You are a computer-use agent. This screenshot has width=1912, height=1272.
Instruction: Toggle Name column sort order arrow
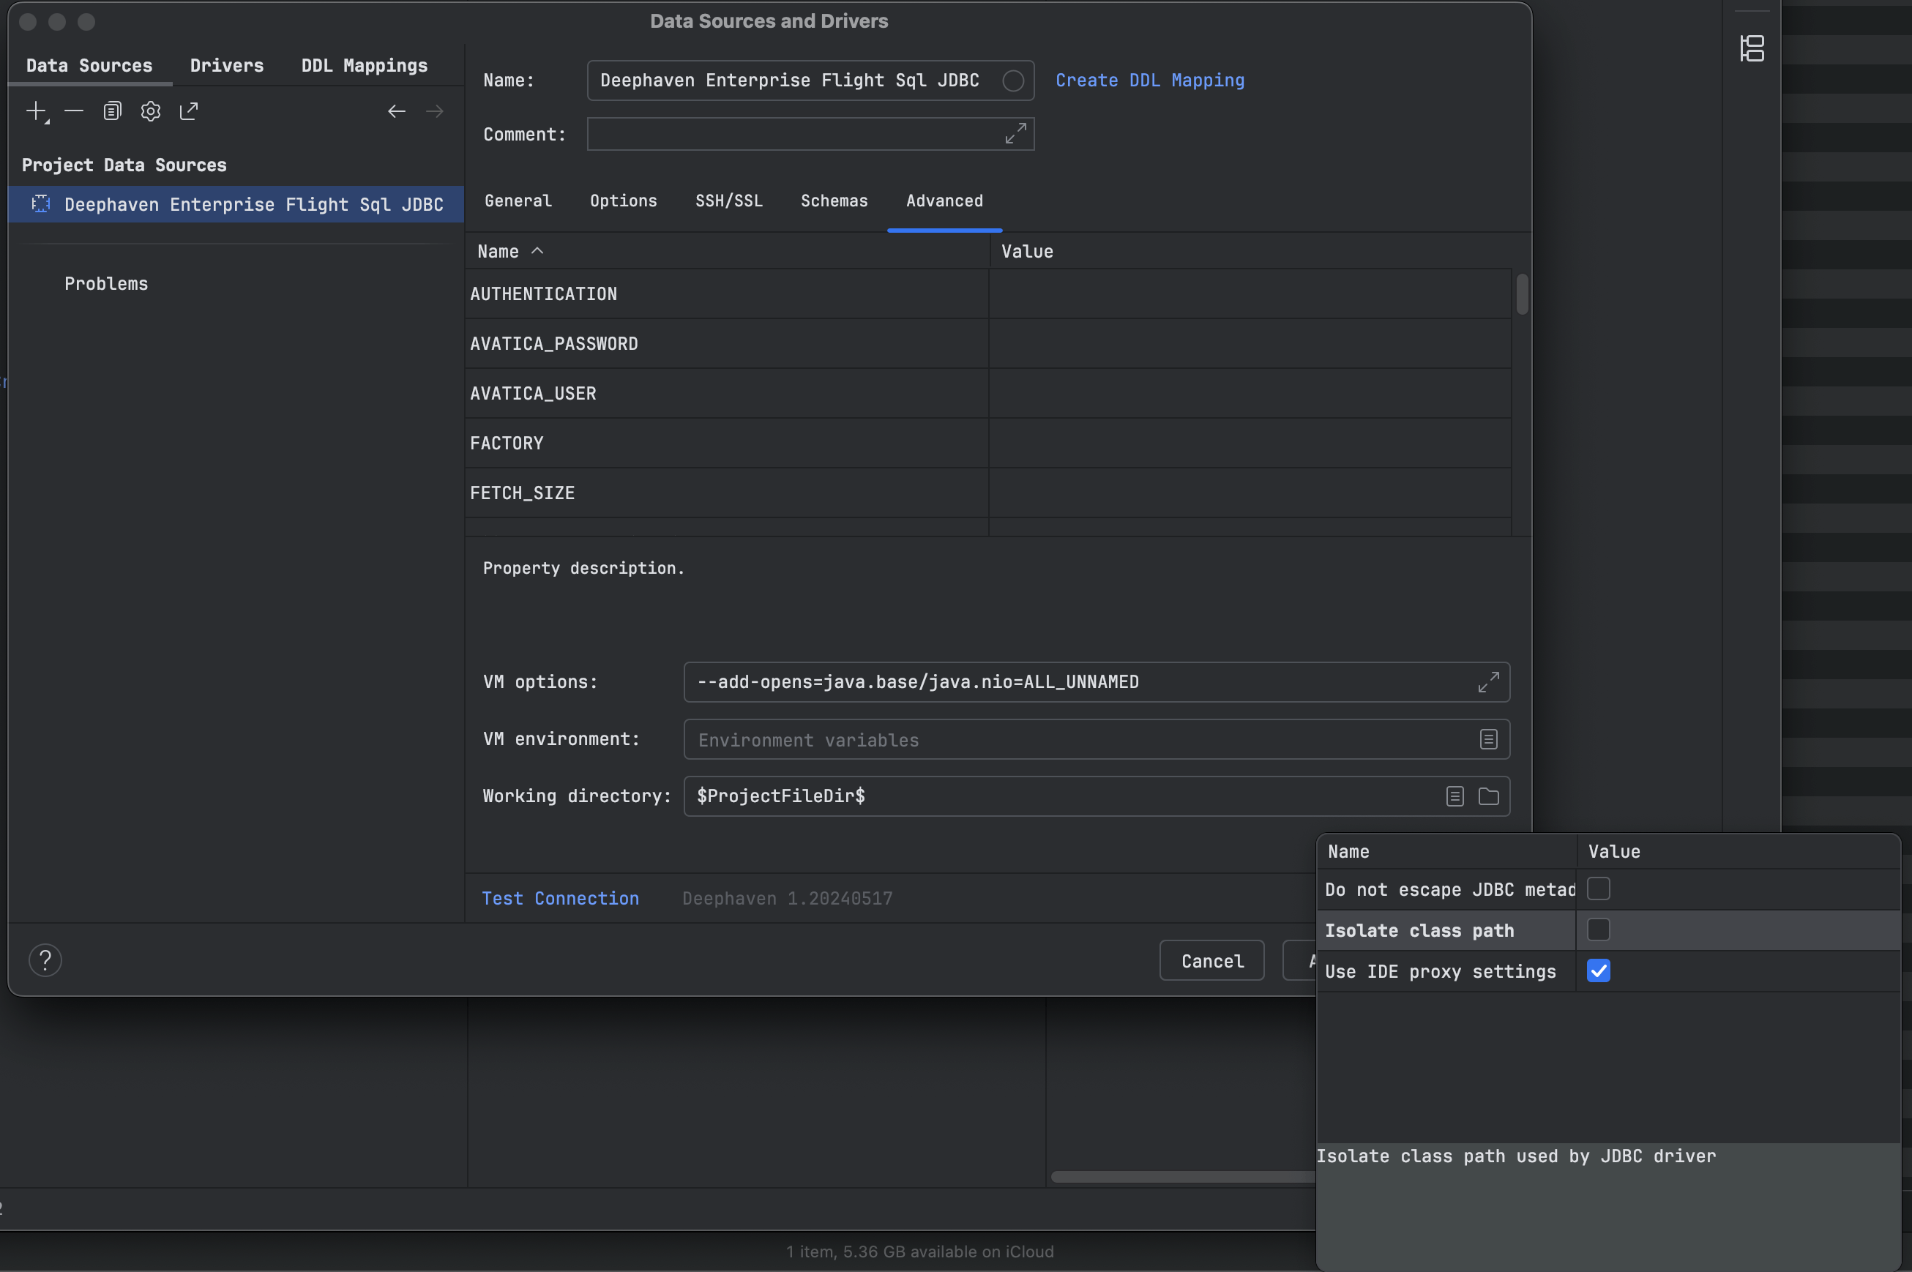[537, 252]
